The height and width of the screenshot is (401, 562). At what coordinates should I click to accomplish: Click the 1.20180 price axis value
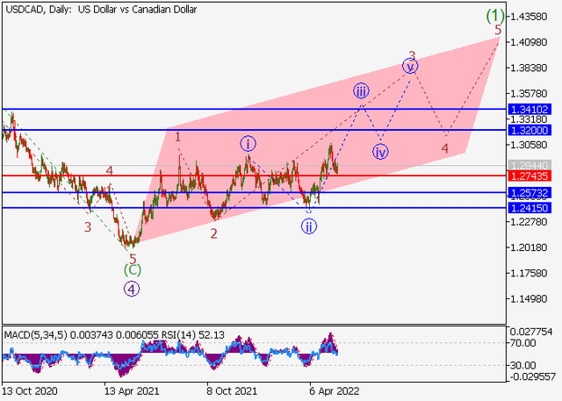[x=530, y=247]
